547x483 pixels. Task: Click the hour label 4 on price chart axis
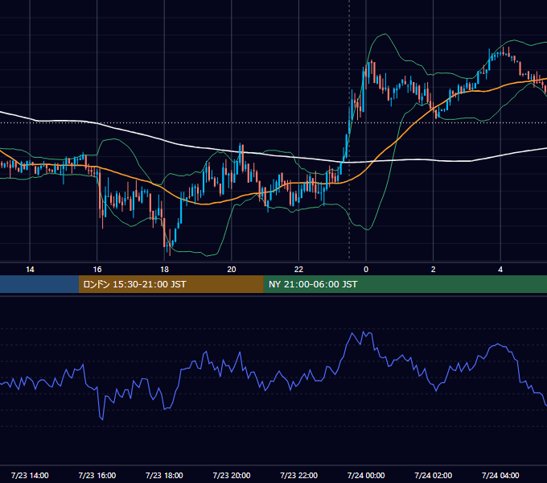[500, 270]
